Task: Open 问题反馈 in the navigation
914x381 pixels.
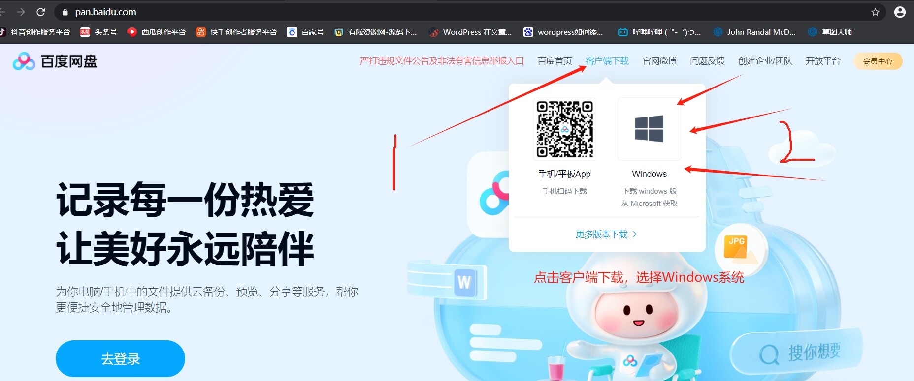Action: click(707, 61)
